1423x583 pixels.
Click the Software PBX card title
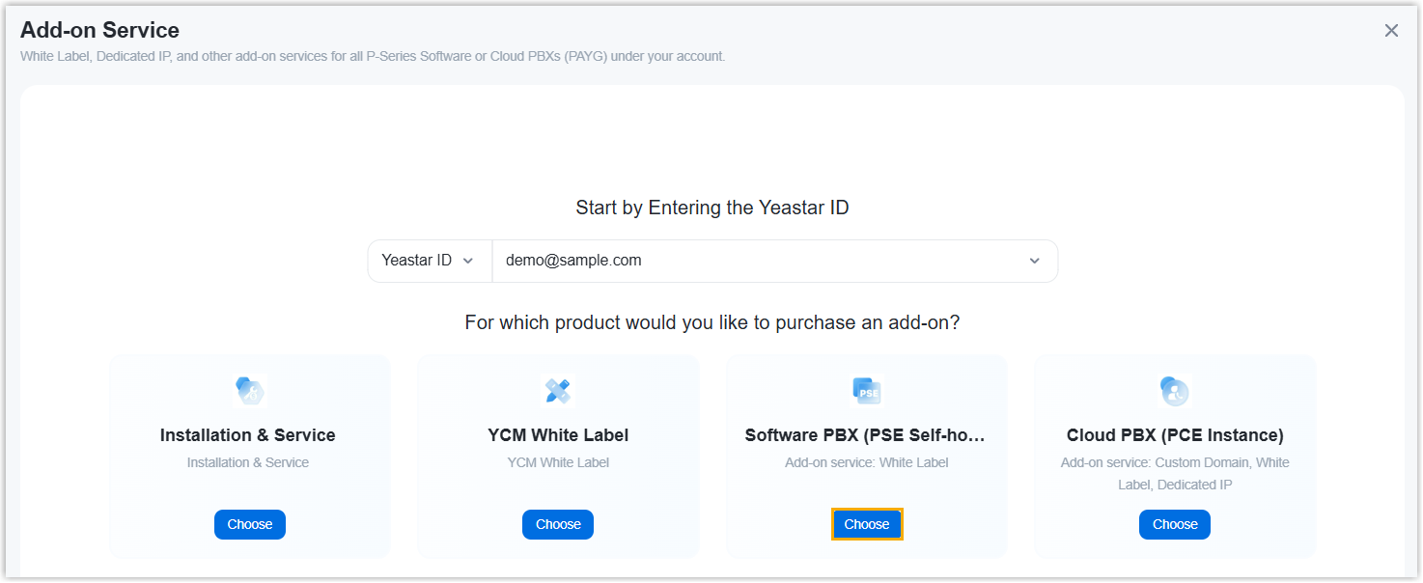865,435
